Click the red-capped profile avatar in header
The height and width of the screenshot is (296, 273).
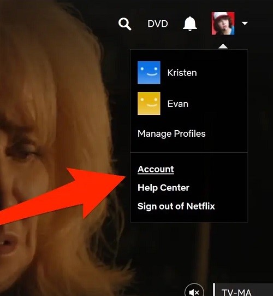(x=223, y=24)
